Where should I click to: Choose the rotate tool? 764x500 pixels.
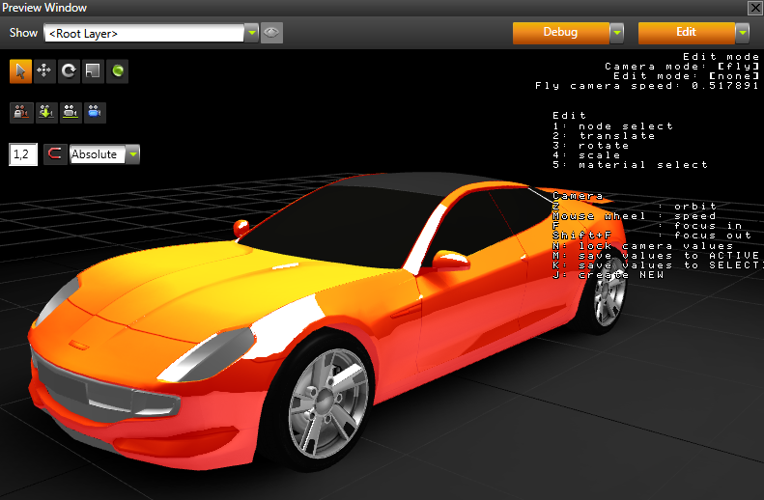point(69,70)
